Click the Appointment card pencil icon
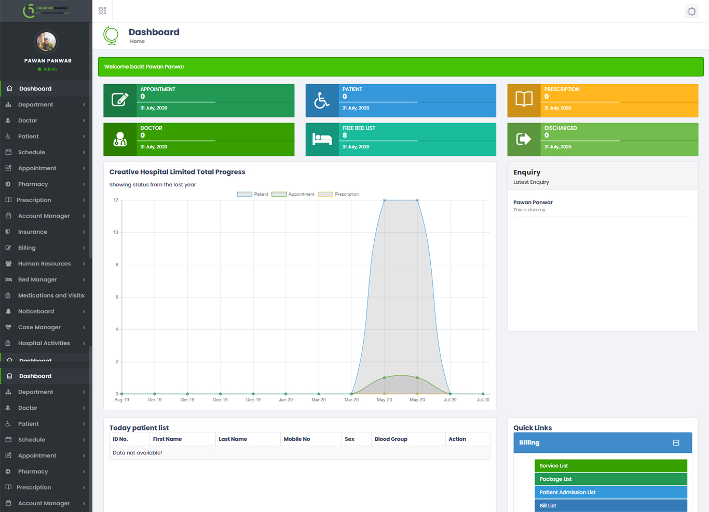This screenshot has height=512, width=709. point(120,100)
